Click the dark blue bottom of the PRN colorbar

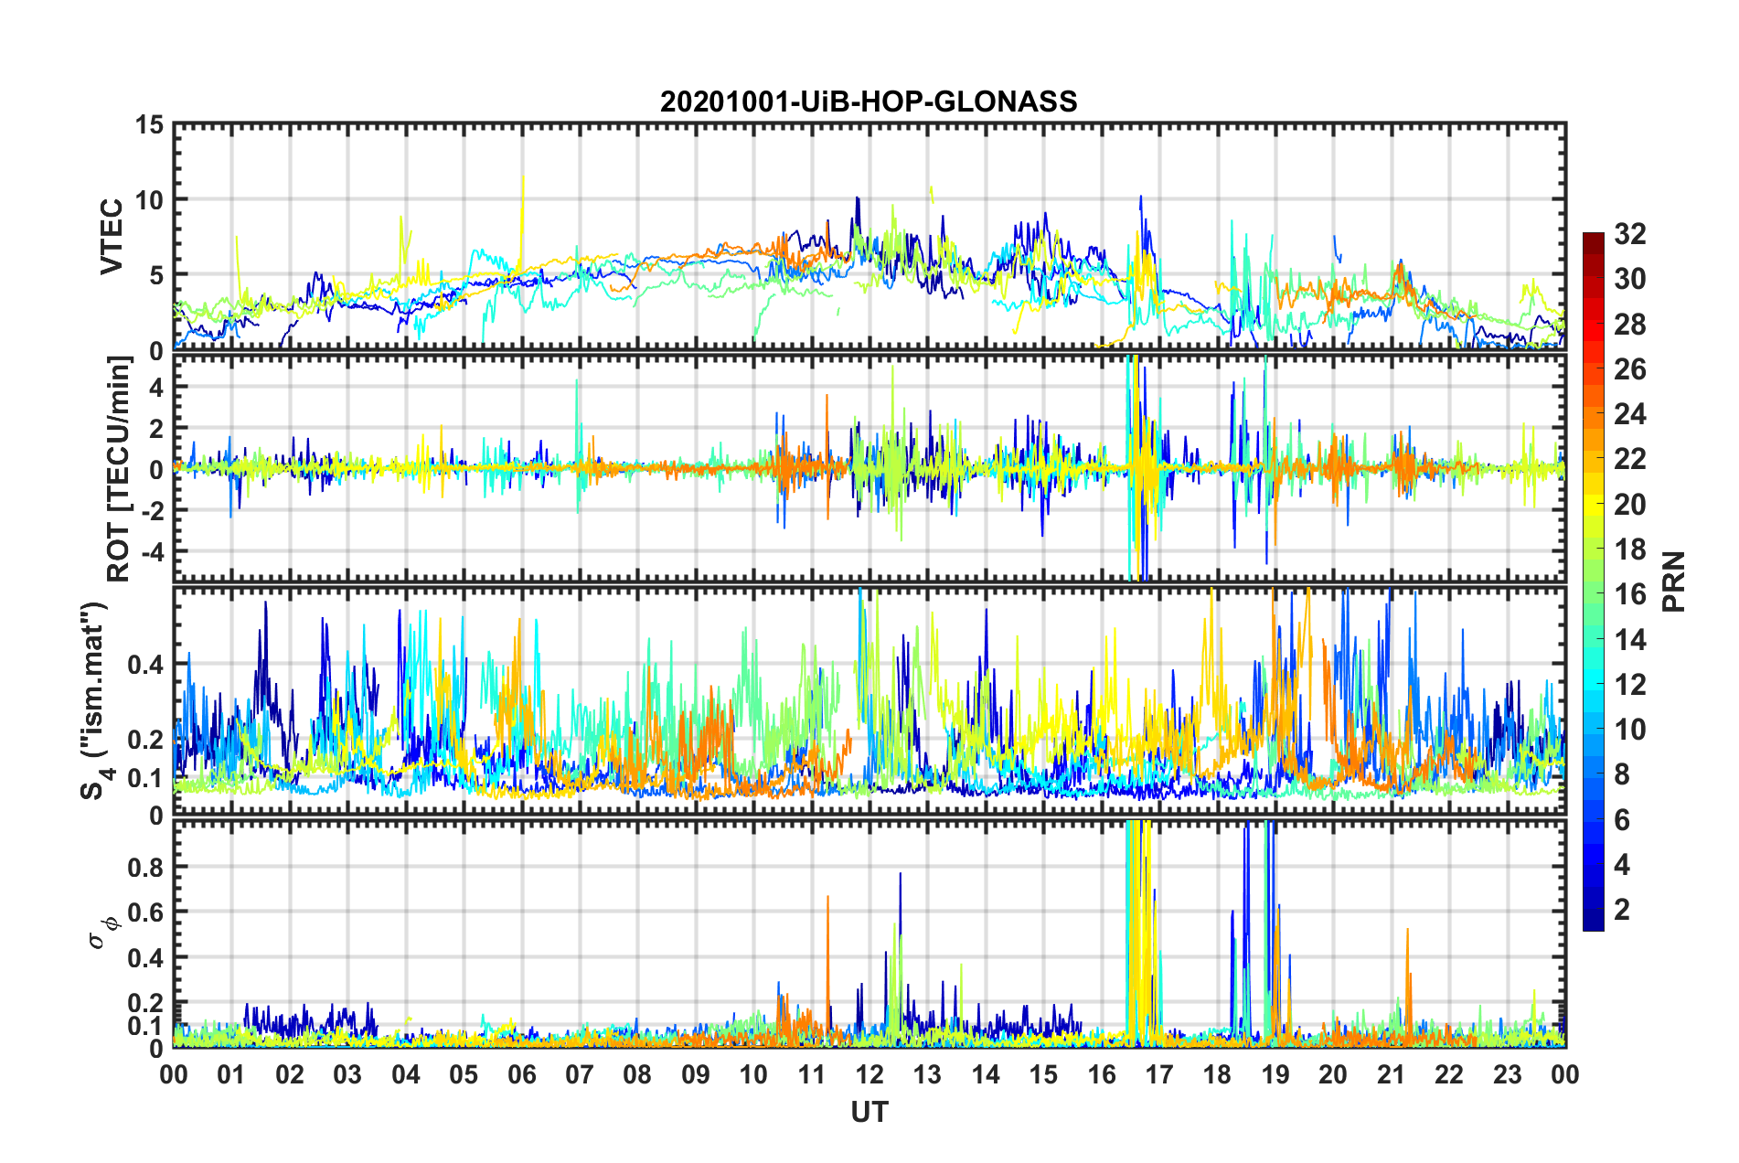pos(1593,922)
